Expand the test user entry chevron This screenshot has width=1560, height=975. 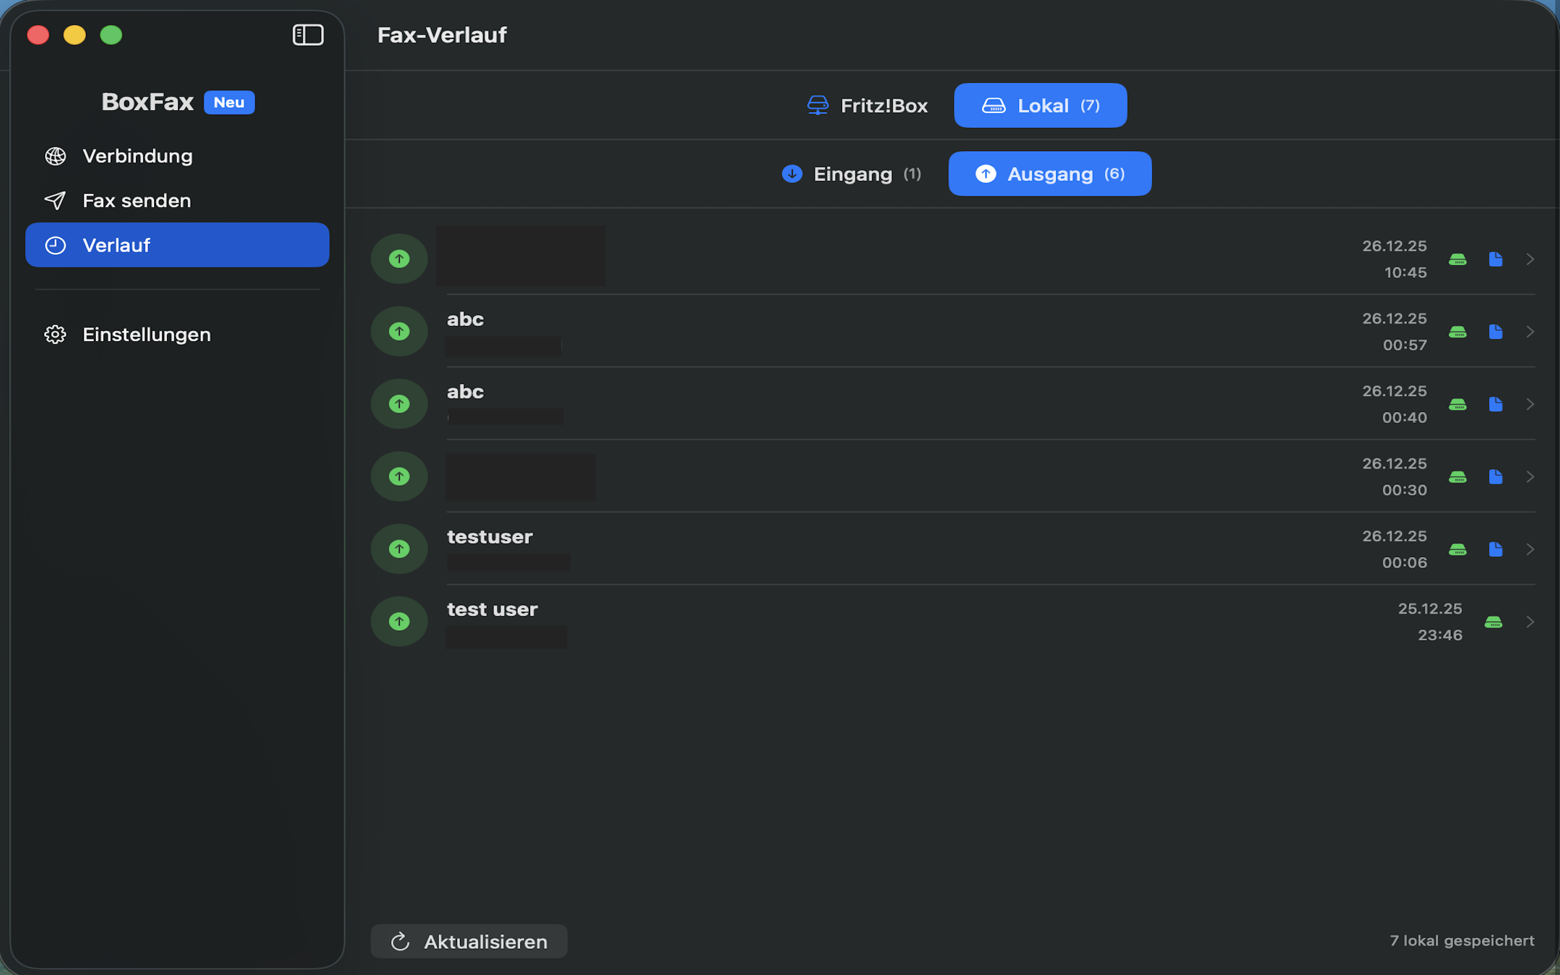pyautogui.click(x=1530, y=622)
